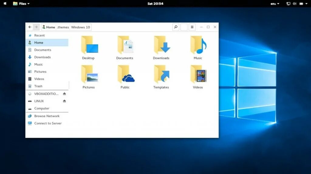This screenshot has height=174, width=311.
Task: Click the Activities logo in top-left corner
Action: pyautogui.click(x=5, y=4)
